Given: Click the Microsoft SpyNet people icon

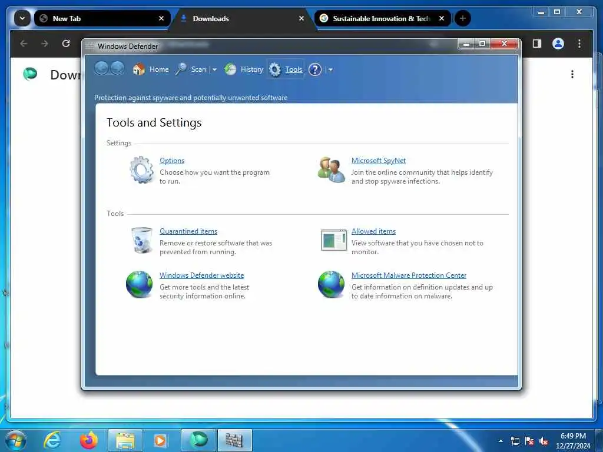Looking at the screenshot, I should point(331,169).
